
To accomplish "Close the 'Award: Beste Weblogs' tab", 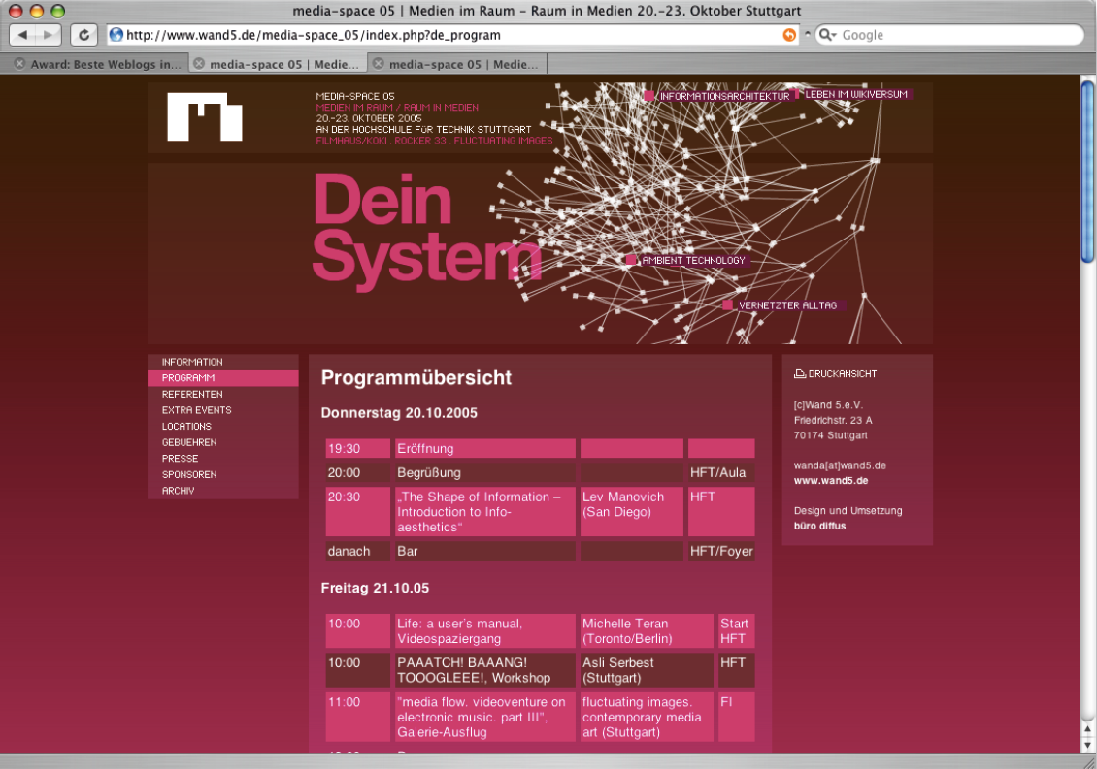I will coord(17,63).
